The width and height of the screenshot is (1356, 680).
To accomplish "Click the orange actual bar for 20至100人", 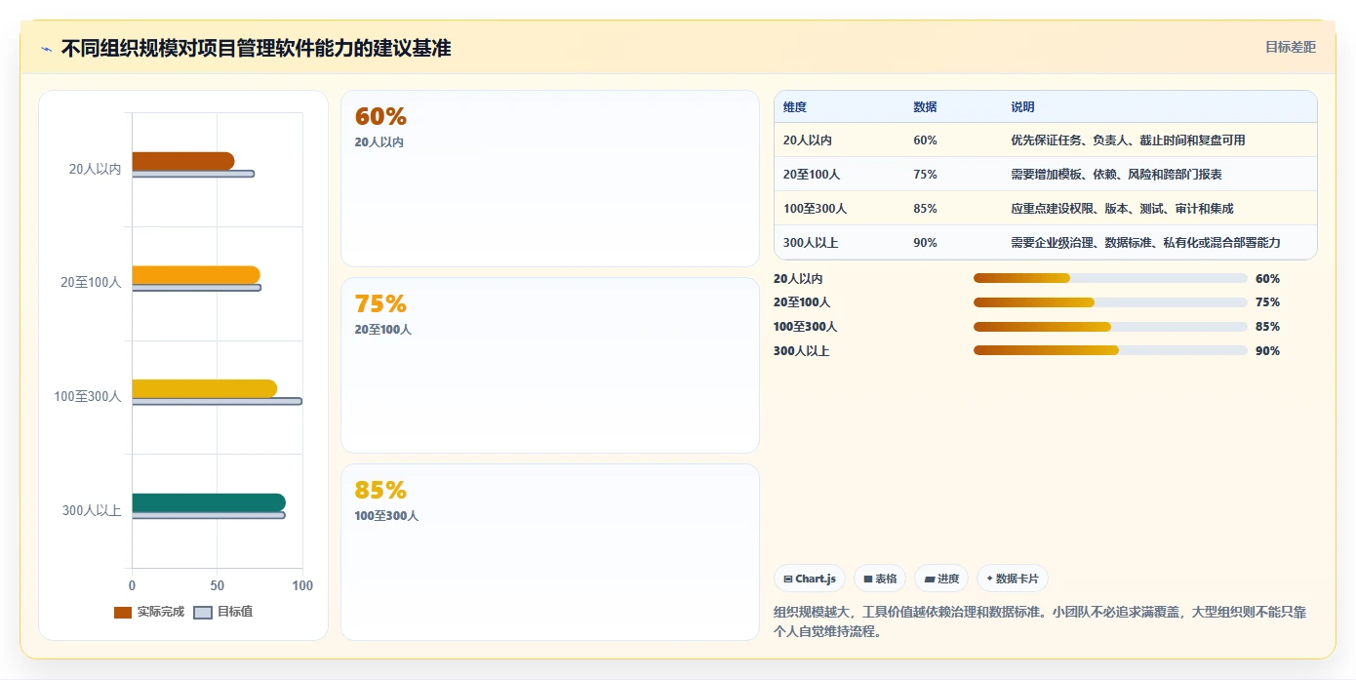I will pos(196,275).
